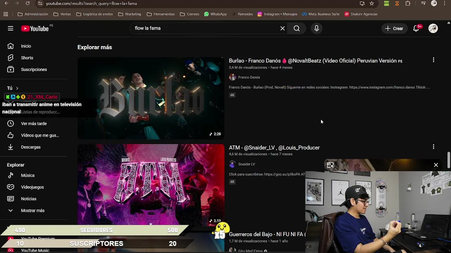Viewport: 451px width, 253px height.
Task: Click browser reload button
Action: [27, 4]
